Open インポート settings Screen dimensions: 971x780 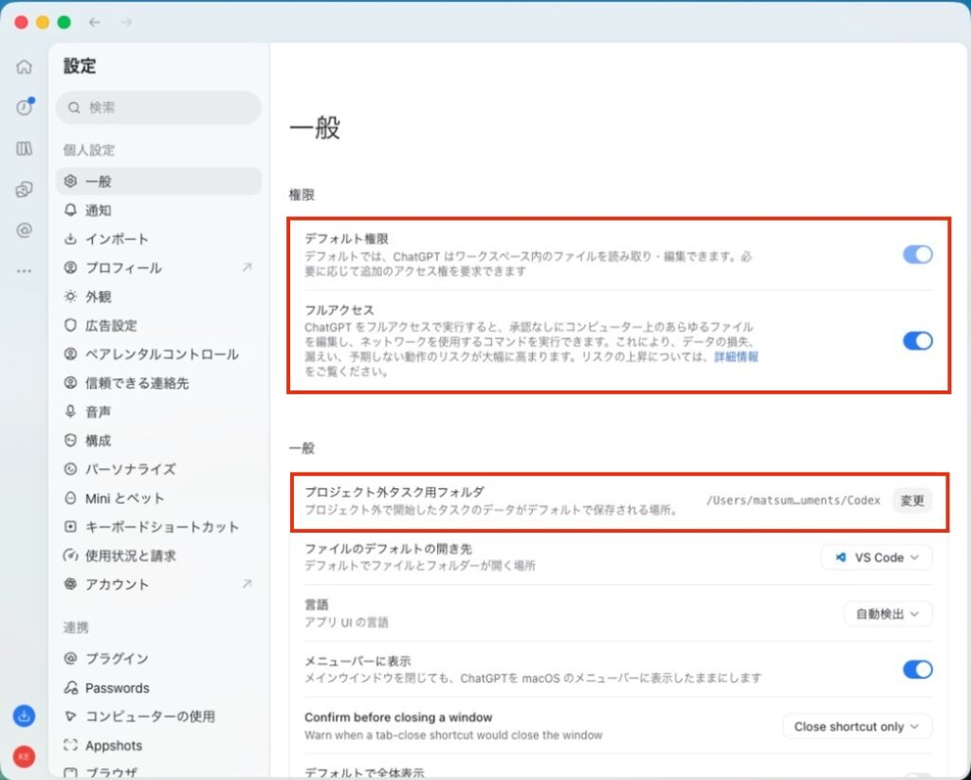point(158,238)
